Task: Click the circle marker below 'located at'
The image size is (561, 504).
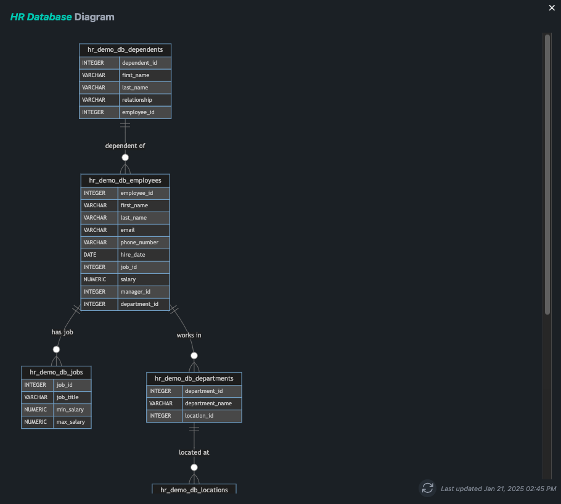Action: tap(194, 468)
